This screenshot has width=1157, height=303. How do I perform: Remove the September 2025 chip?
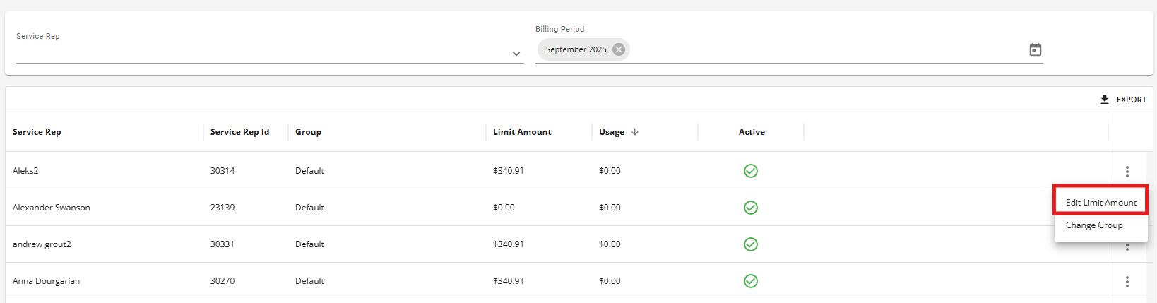point(619,49)
